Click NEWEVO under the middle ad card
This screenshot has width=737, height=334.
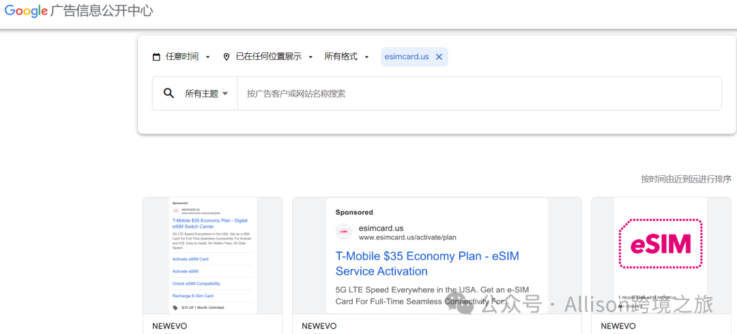point(319,326)
